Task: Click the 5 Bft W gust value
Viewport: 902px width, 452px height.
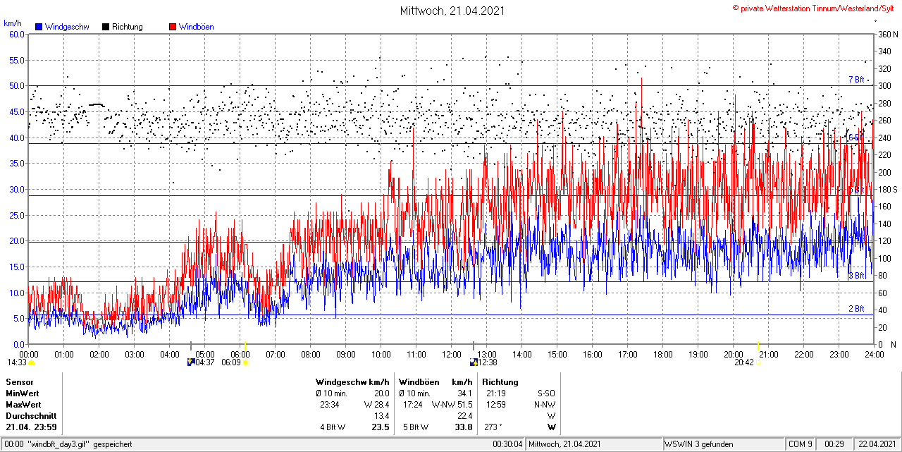Action: pos(416,427)
